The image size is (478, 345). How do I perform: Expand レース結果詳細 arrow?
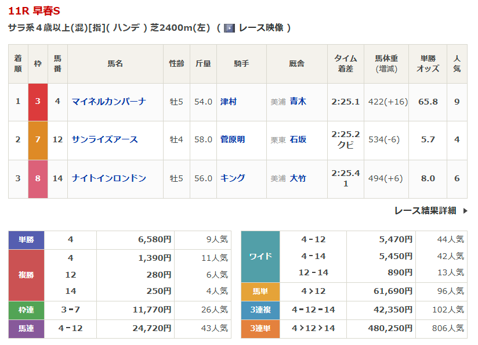(465, 211)
